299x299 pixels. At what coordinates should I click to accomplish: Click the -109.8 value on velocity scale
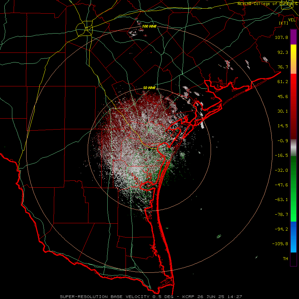(280, 244)
